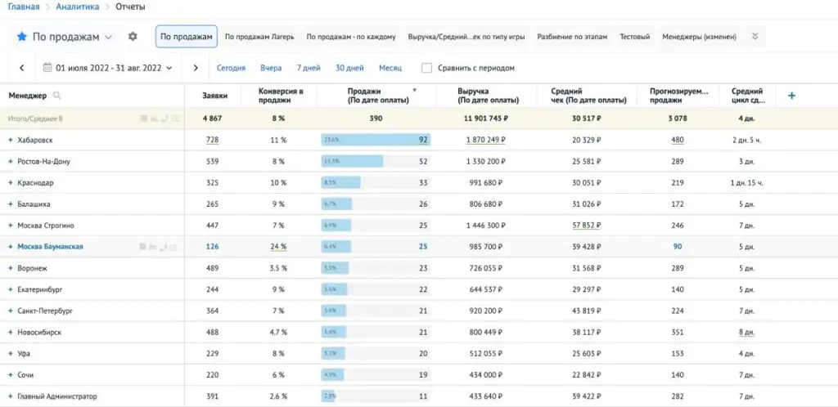The height and width of the screenshot is (407, 838).
Task: Click the list icon in Москва Бауманская row
Action: pyautogui.click(x=174, y=247)
